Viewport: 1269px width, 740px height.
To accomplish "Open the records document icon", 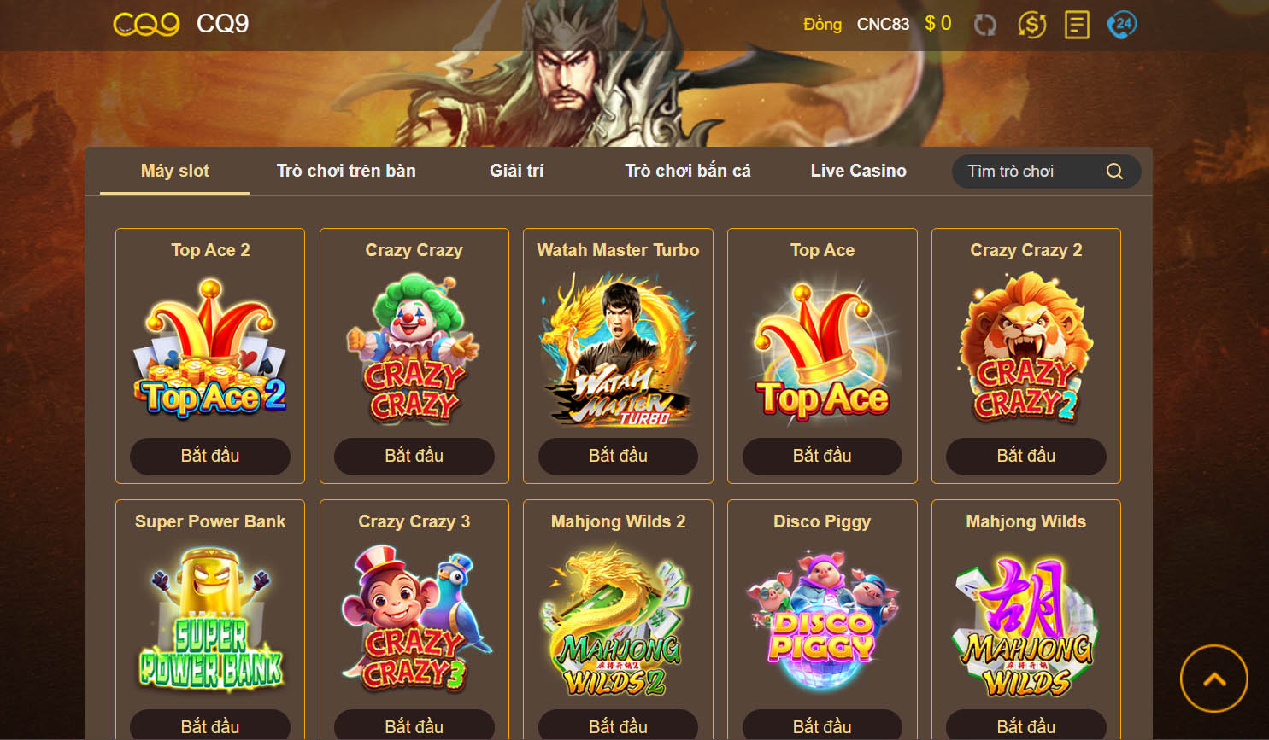I will [x=1077, y=25].
